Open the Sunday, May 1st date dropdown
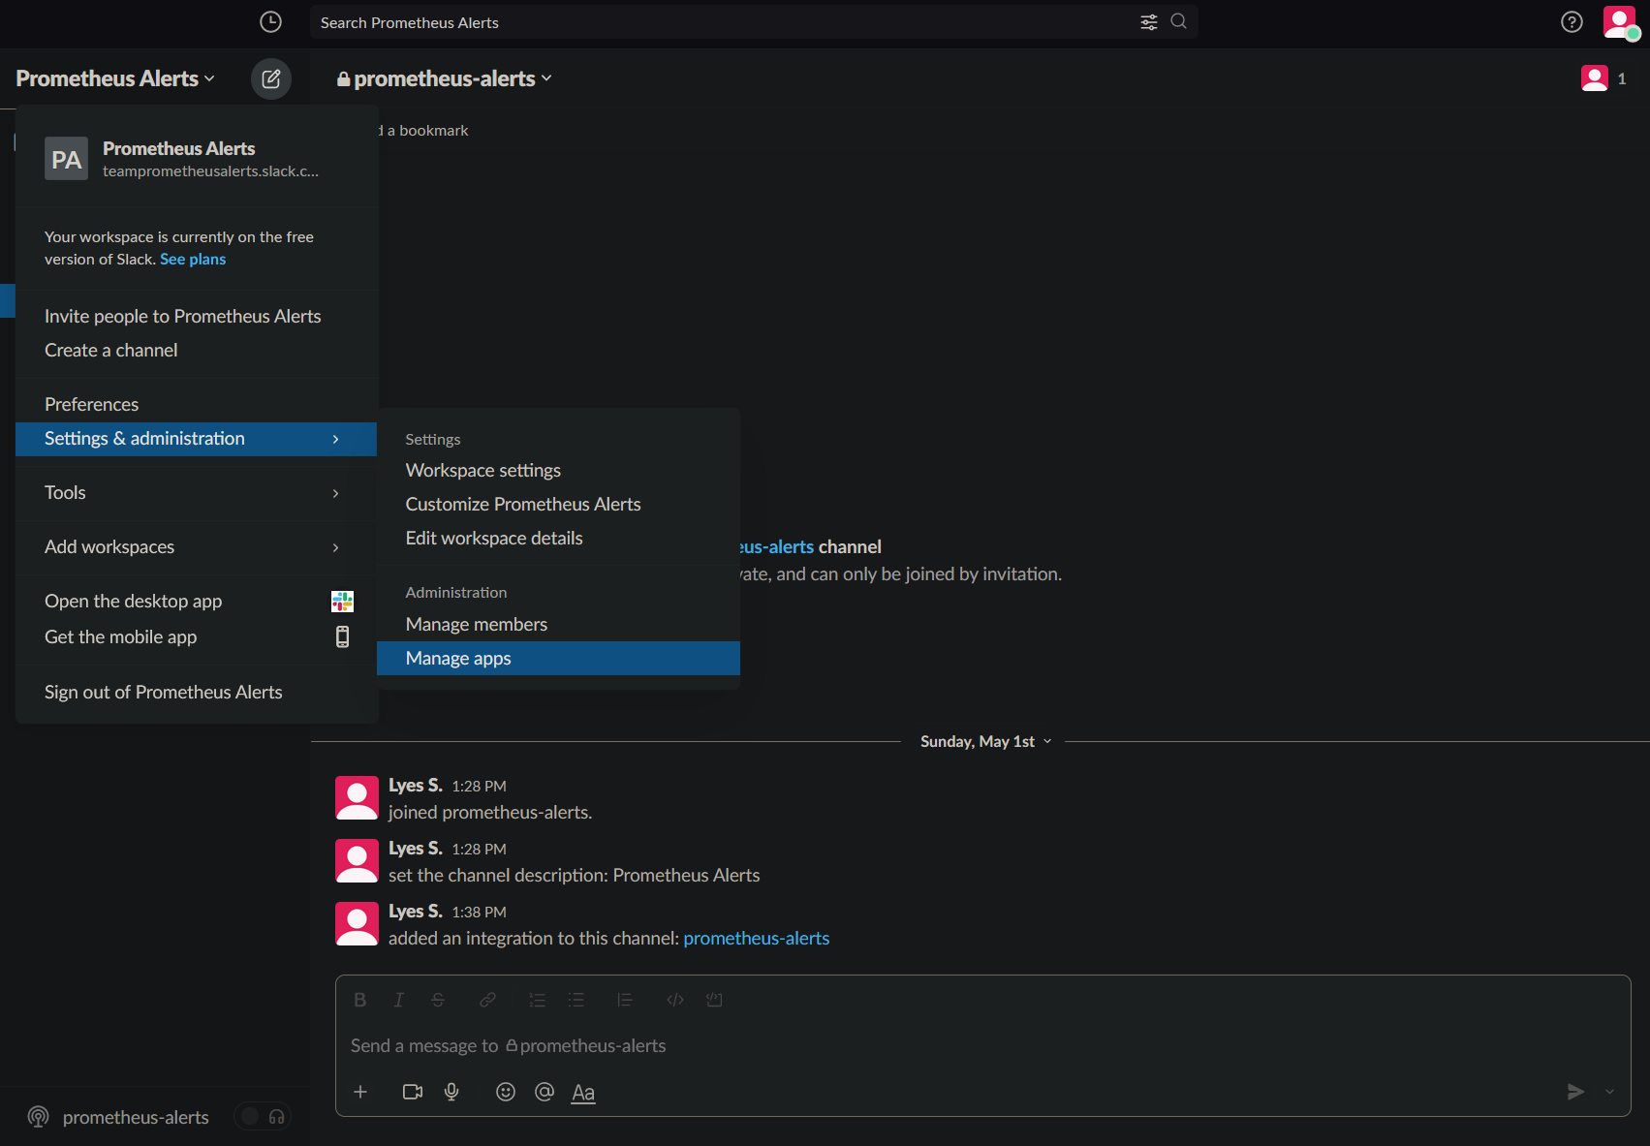Screen dimensions: 1650x1146 [985, 741]
